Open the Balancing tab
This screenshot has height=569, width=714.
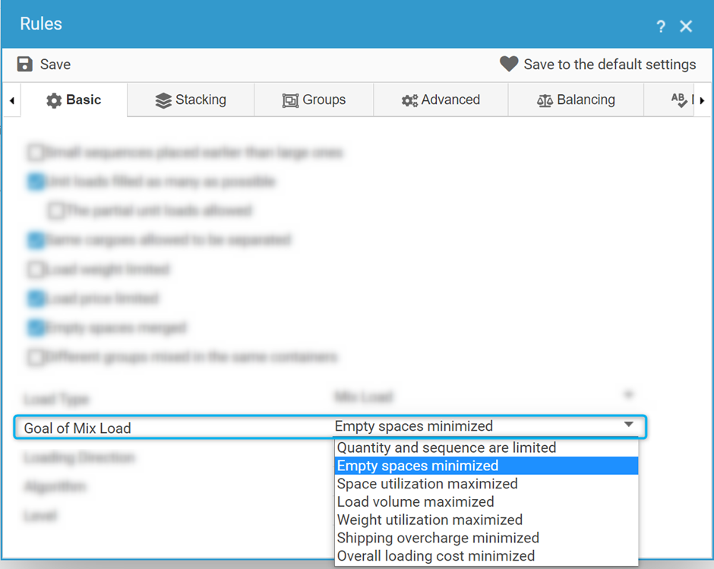(576, 100)
